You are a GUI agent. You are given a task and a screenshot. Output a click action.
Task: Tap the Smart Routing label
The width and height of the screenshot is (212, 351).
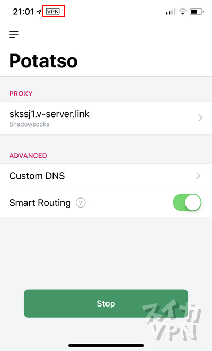[40, 203]
